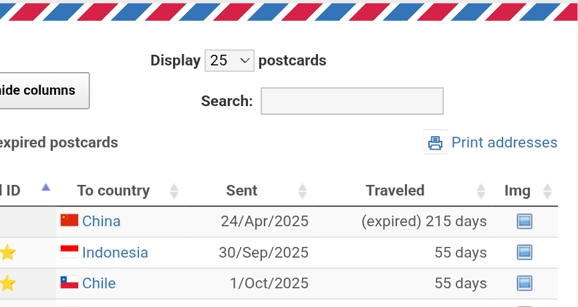The height and width of the screenshot is (307, 578).
Task: Sort by To country column
Action: (x=114, y=191)
